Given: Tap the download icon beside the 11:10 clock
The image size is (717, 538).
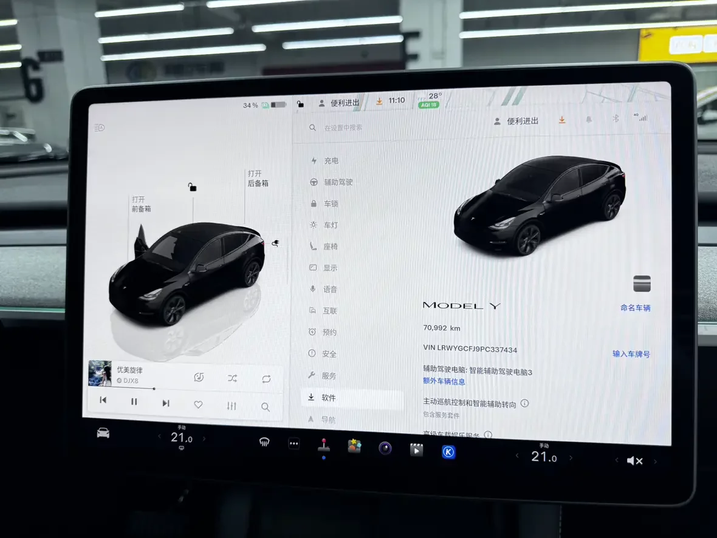Looking at the screenshot, I should pyautogui.click(x=379, y=101).
